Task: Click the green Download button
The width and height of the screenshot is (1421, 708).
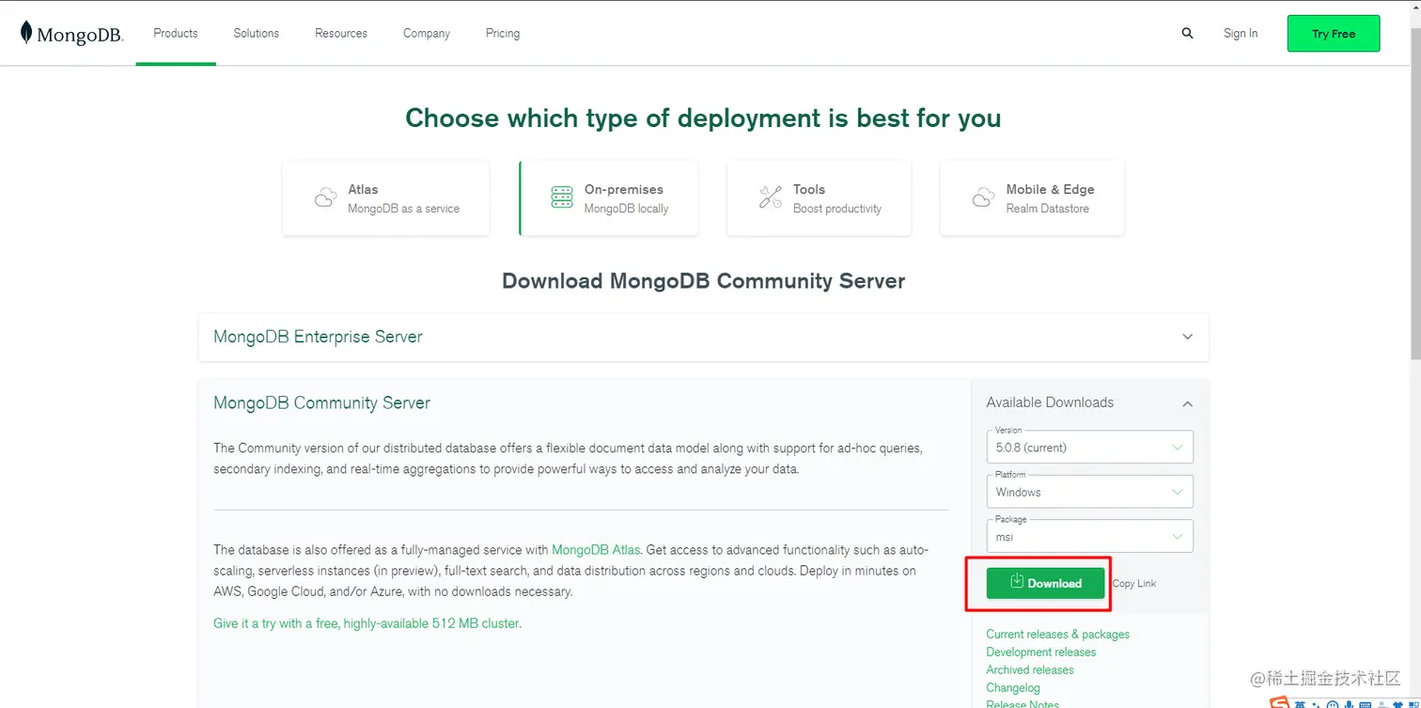Action: coord(1045,583)
